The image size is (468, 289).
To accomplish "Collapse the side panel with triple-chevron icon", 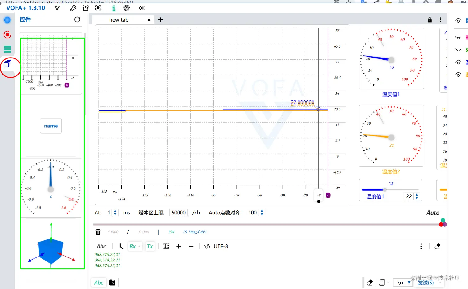I will coord(142,8).
